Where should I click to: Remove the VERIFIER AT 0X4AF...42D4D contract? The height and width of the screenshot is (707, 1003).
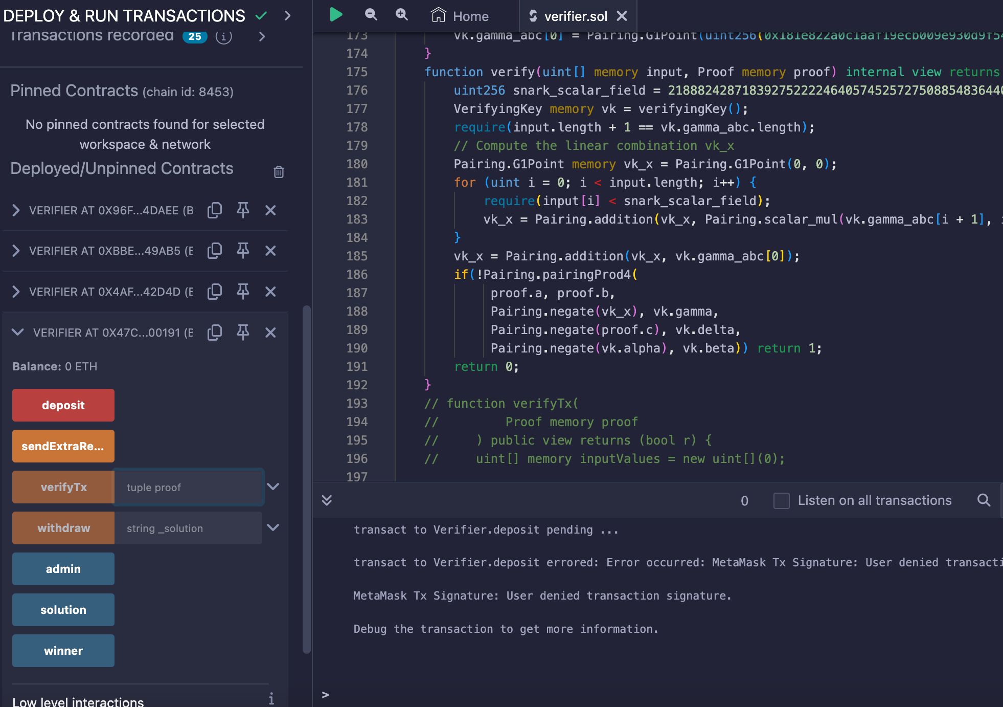point(270,292)
